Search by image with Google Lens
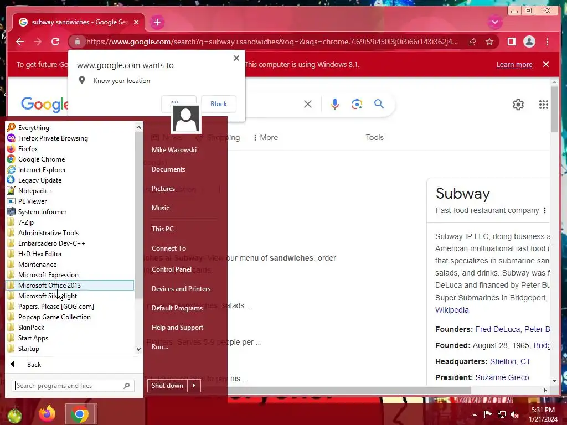Image resolution: width=567 pixels, height=425 pixels. coord(357,104)
